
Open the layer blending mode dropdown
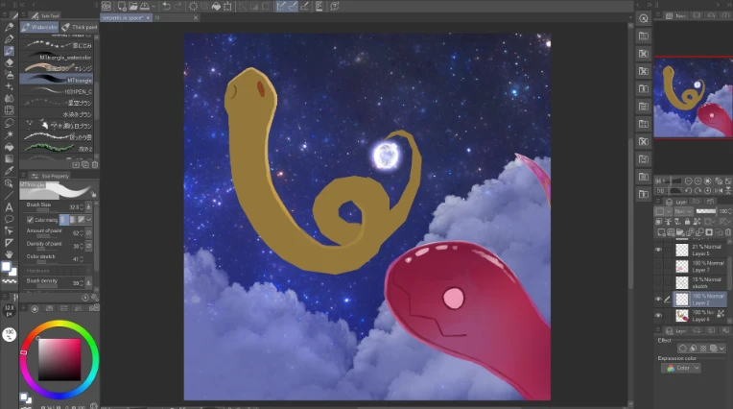tap(683, 211)
